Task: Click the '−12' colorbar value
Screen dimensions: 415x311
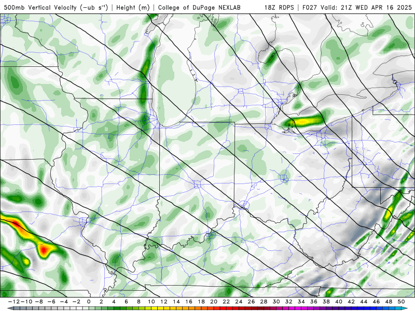Action: [x=13, y=302]
